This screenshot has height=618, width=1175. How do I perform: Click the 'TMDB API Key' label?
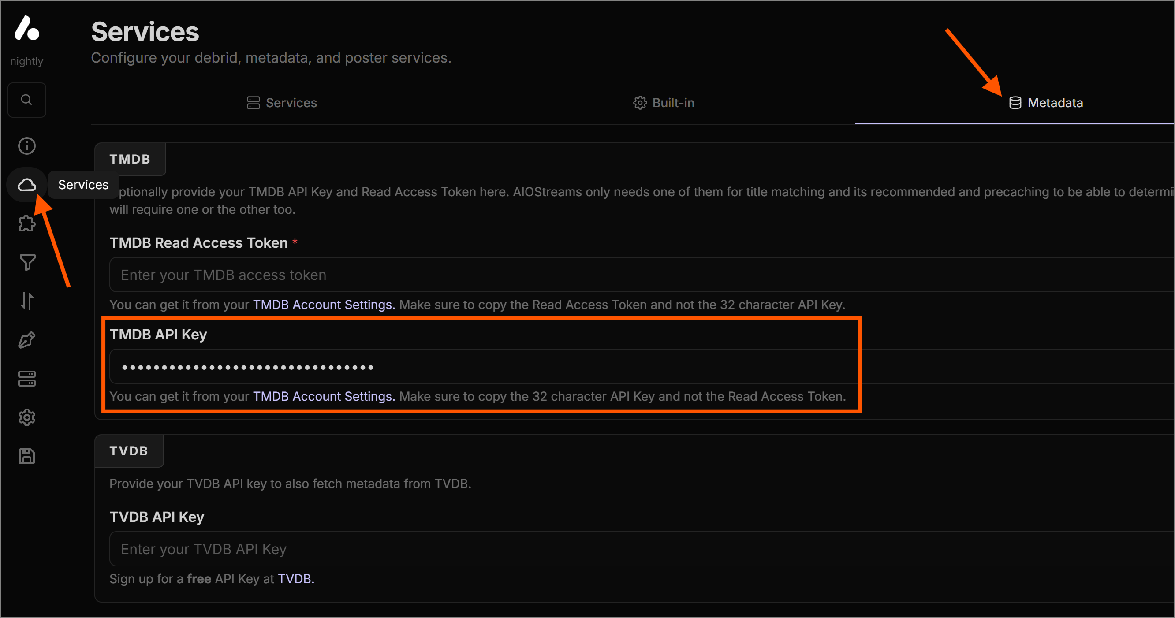tap(158, 335)
